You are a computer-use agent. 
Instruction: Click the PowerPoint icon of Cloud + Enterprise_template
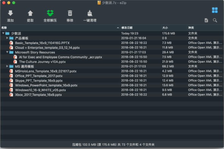pyautogui.click(x=11, y=48)
